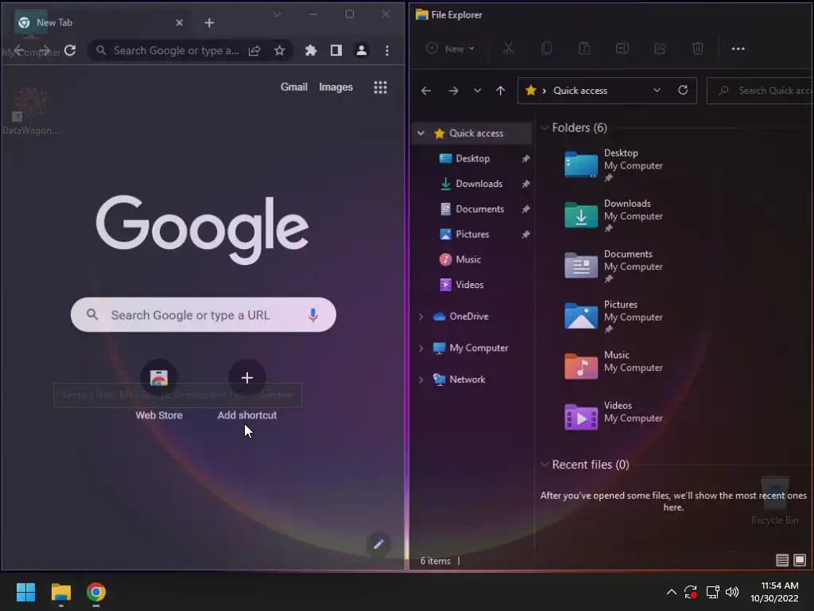Open the See more ellipsis in File Explorer
Viewport: 814px width, 611px height.
click(x=738, y=49)
